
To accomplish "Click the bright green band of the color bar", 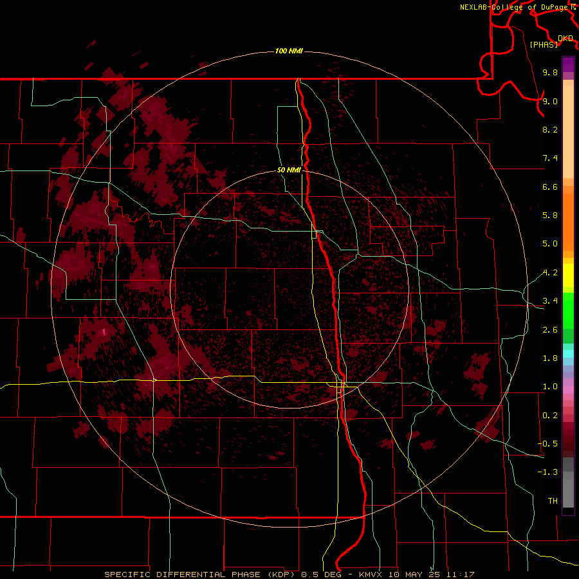I will (568, 310).
